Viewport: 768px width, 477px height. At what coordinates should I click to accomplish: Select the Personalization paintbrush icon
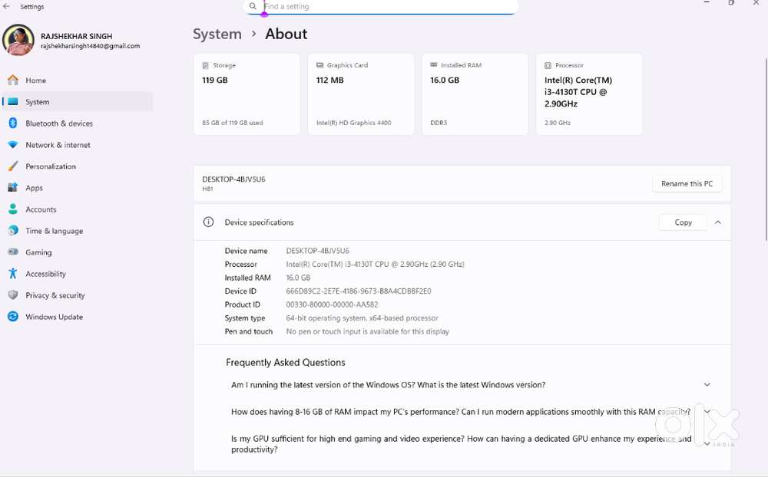pos(12,166)
